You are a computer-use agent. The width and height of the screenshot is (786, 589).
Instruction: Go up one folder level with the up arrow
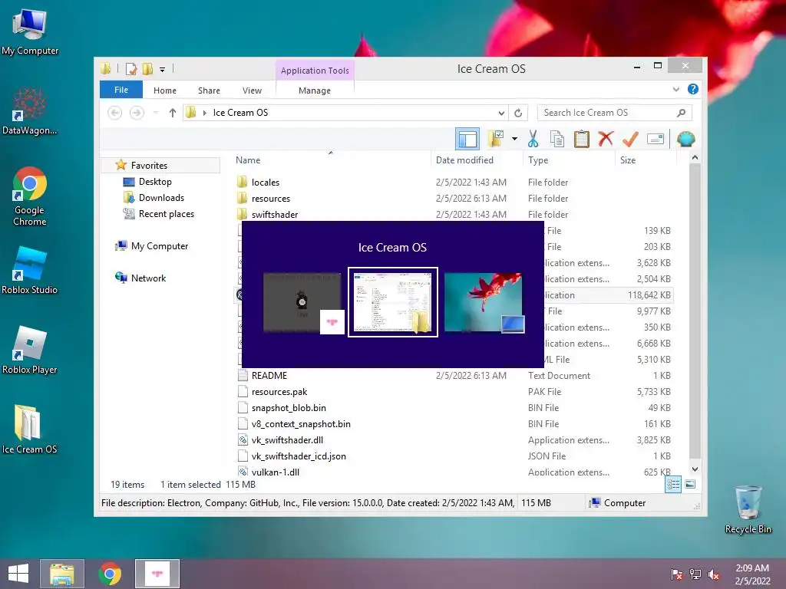point(173,113)
